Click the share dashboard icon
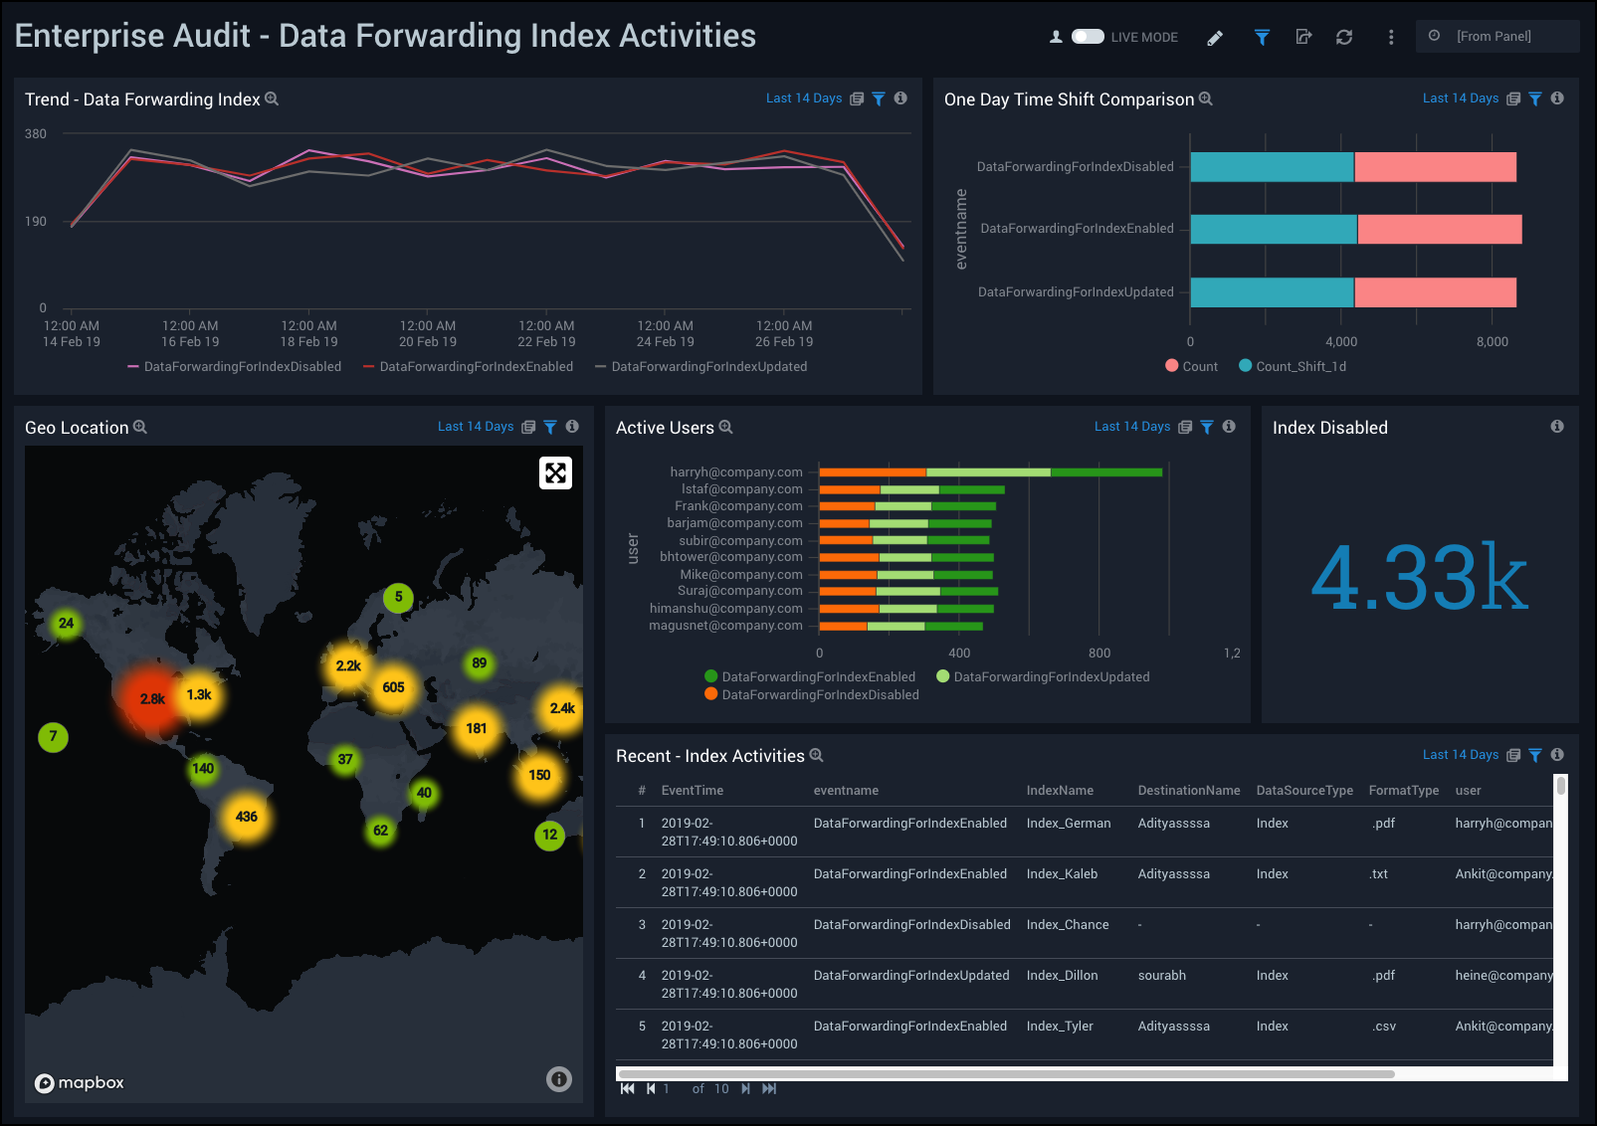This screenshot has width=1597, height=1126. [x=1303, y=38]
